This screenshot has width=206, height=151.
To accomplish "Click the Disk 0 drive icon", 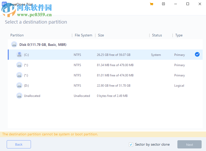I will pyautogui.click(x=14, y=45).
